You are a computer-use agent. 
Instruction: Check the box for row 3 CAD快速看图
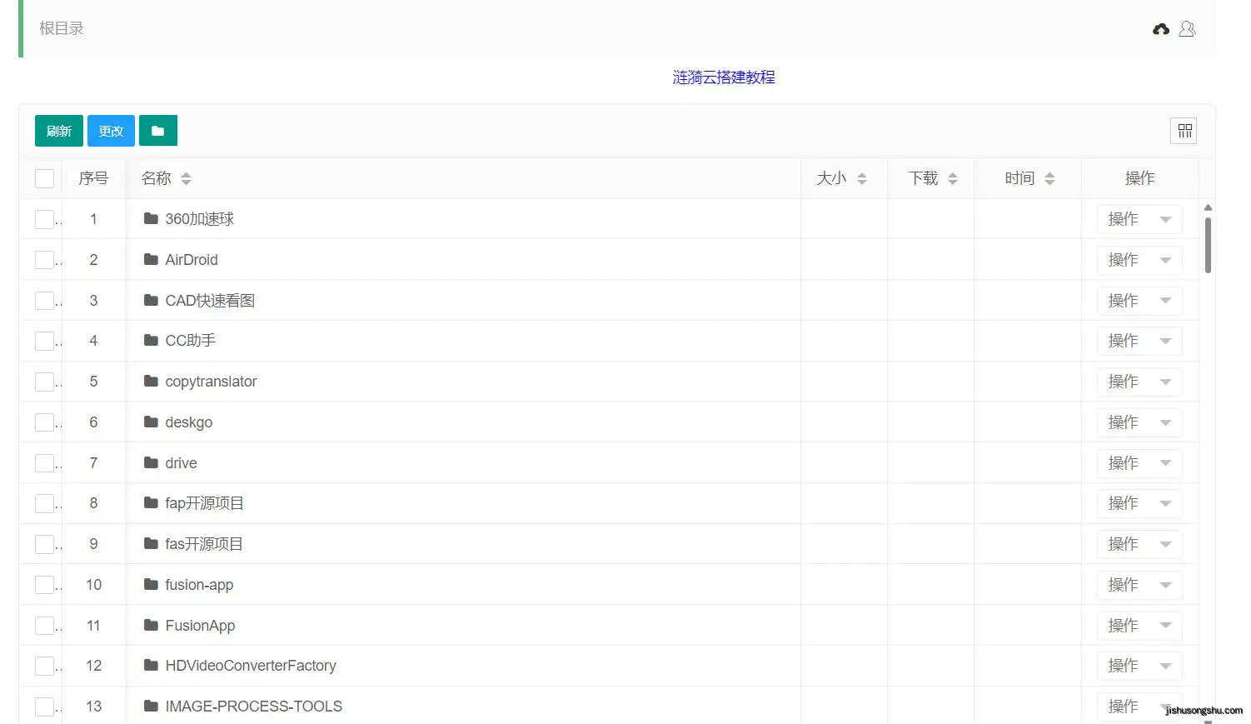[45, 300]
